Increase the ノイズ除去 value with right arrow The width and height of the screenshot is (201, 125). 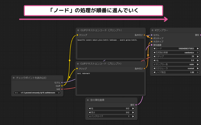click(x=198, y=72)
